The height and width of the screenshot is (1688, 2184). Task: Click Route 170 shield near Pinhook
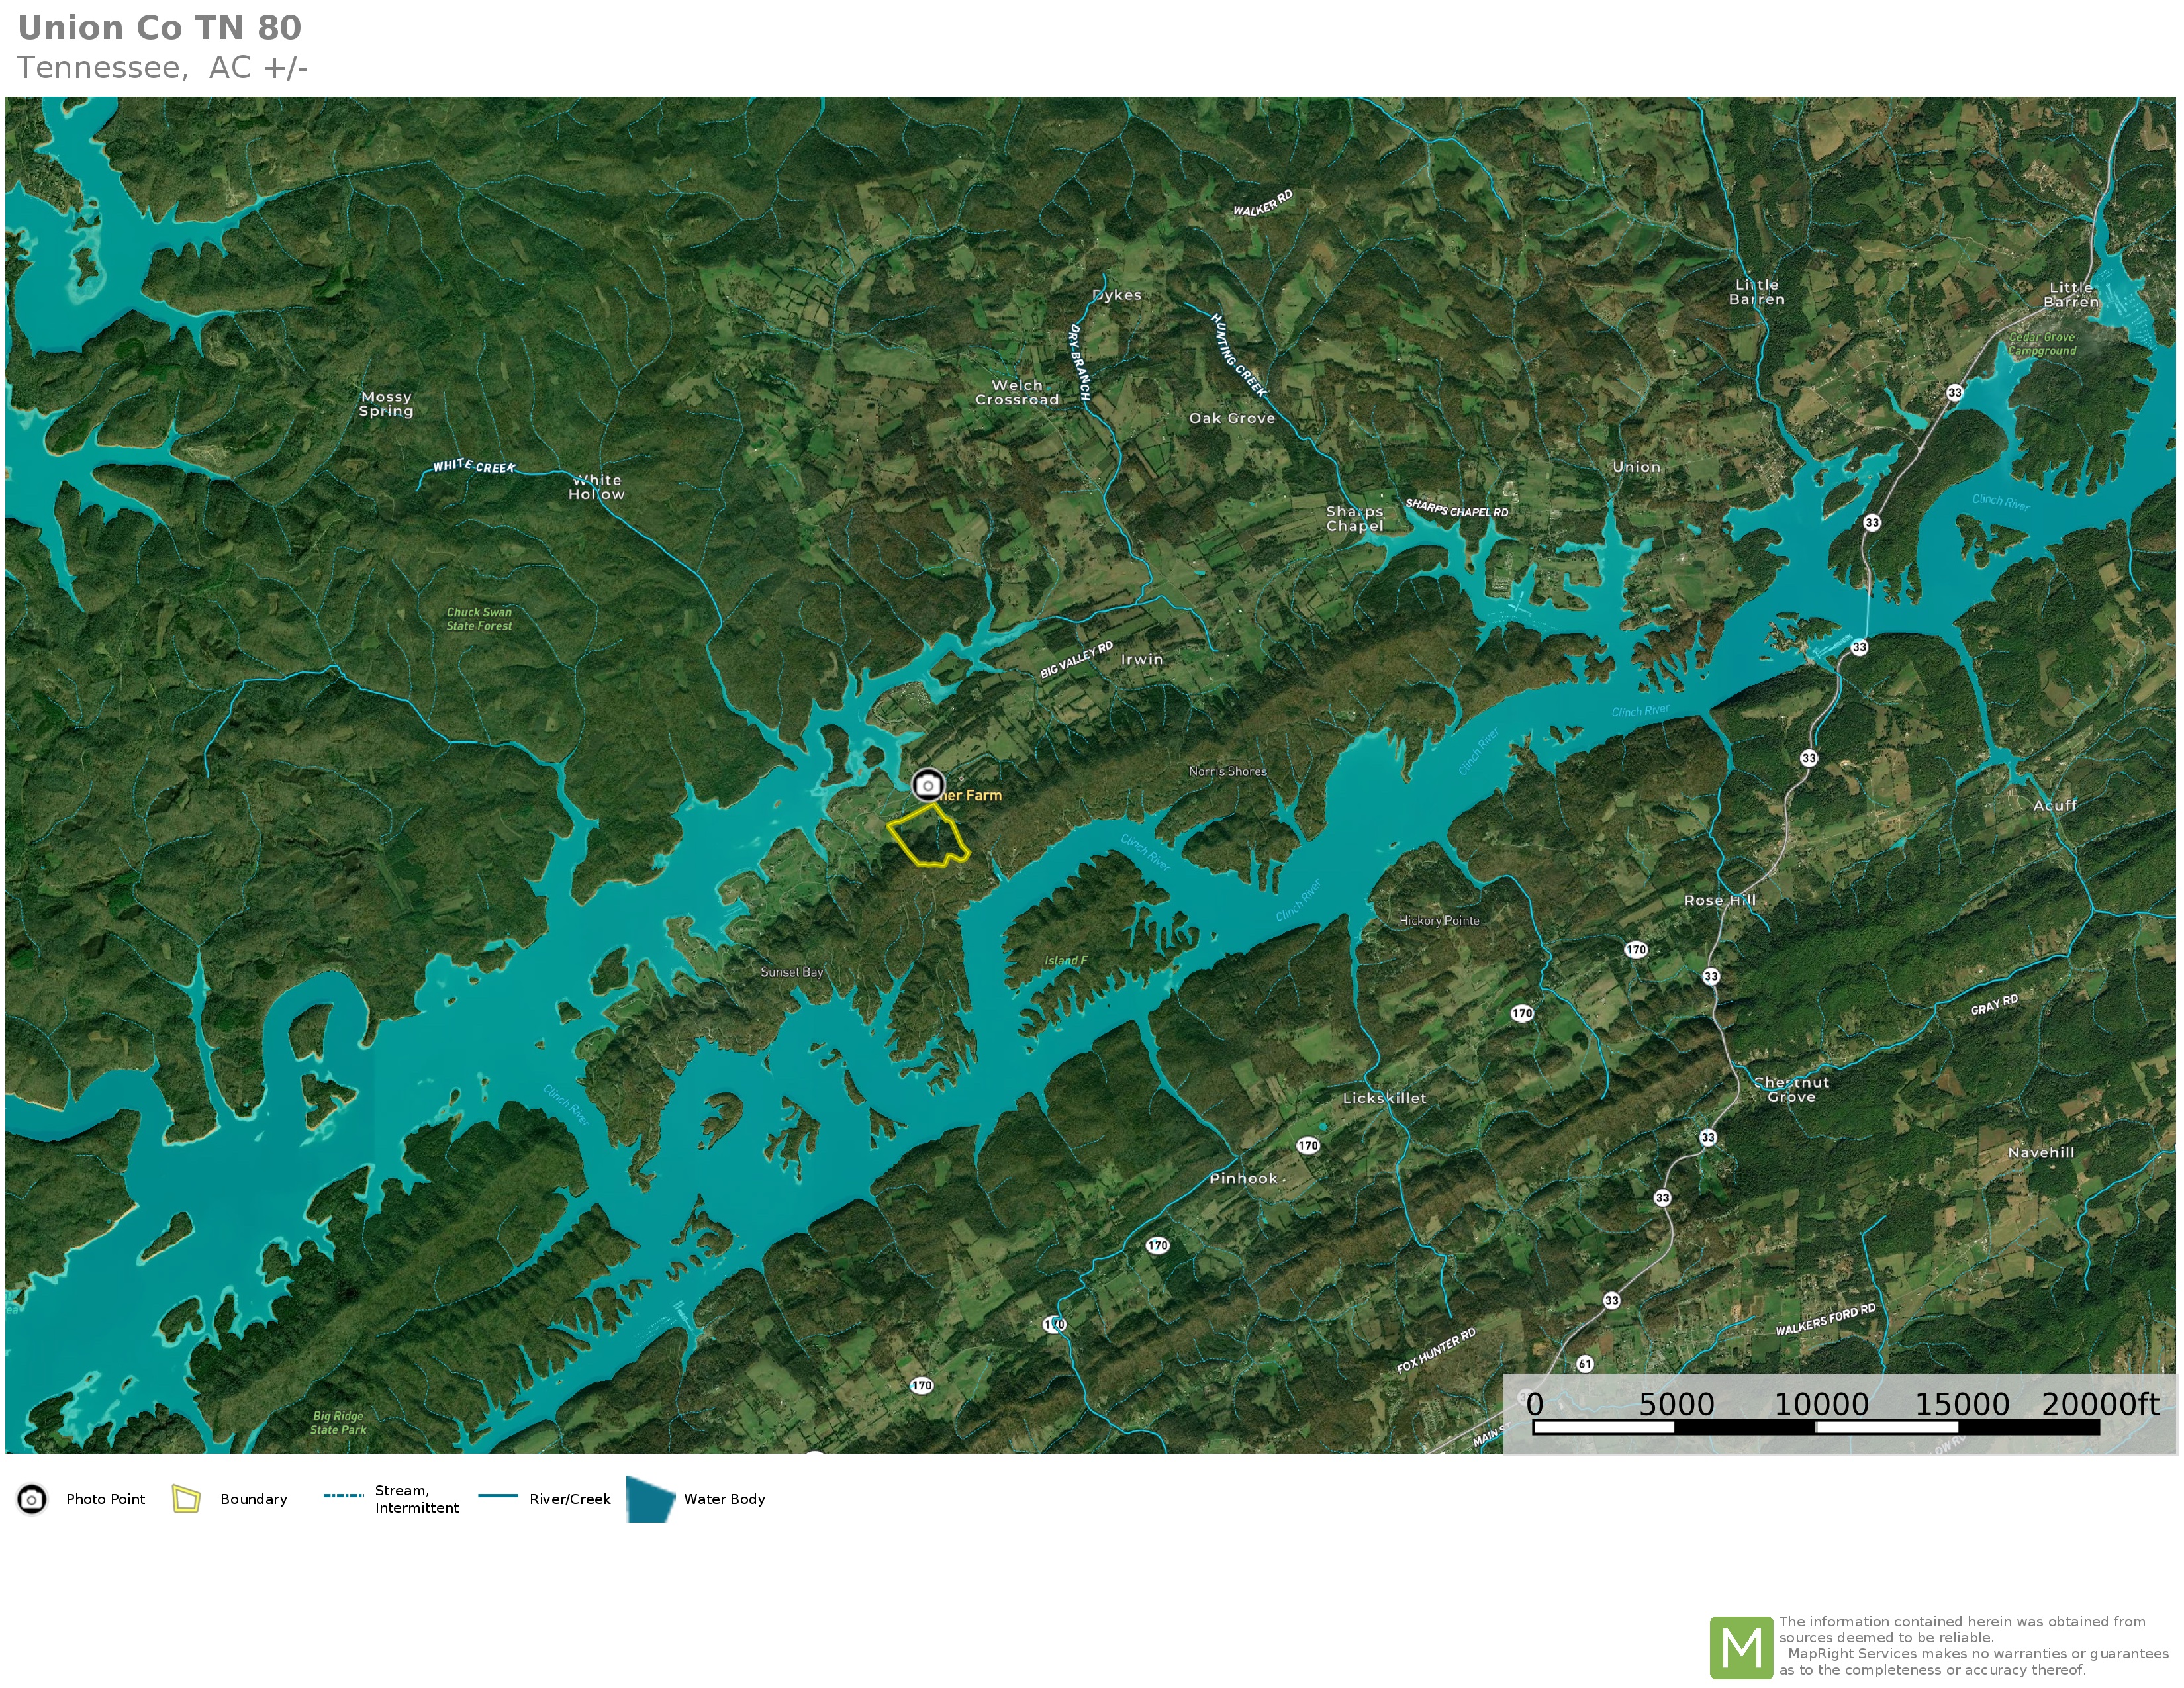(x=1308, y=1145)
